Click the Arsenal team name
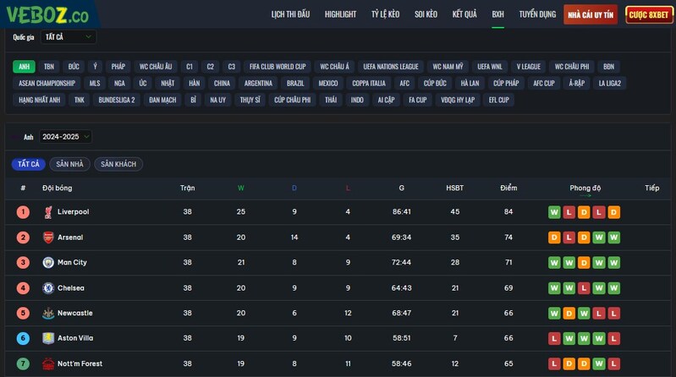Screen dimensions: 676x377 coord(70,238)
